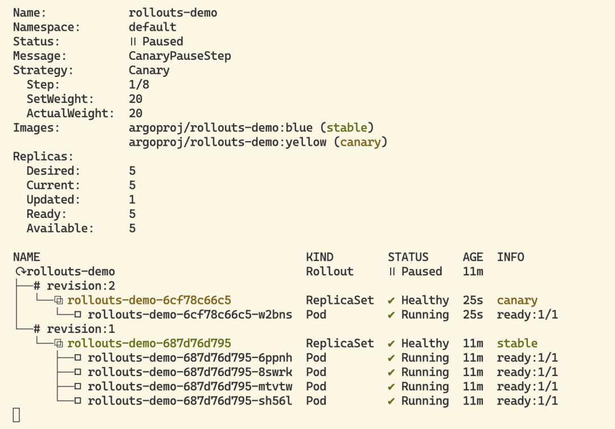Click 'canary' label in the Images section
This screenshot has height=429, width=615.
(x=360, y=142)
